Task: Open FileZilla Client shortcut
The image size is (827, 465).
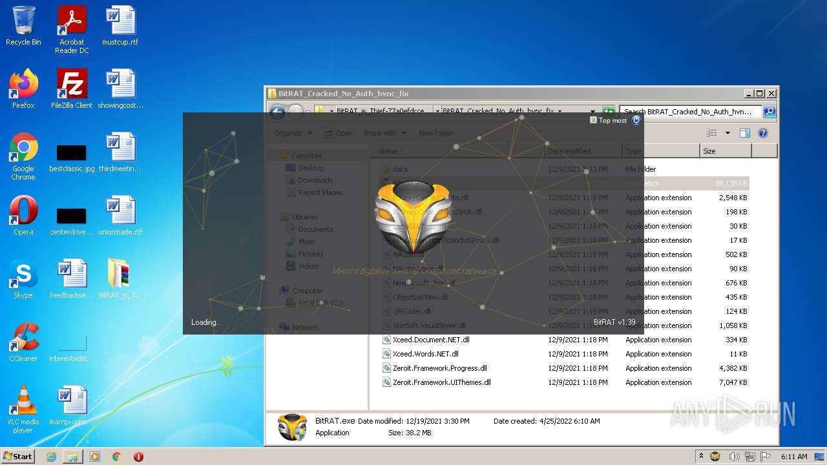Action: tap(72, 89)
